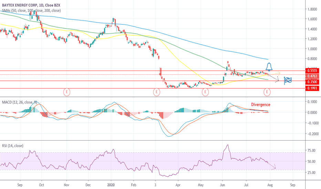Select the 0.1993 price level label
The height and width of the screenshot is (189, 321).
pos(312,88)
